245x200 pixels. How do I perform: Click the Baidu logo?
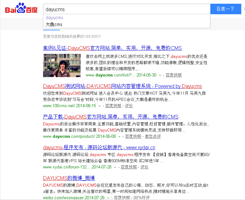pos(21,8)
